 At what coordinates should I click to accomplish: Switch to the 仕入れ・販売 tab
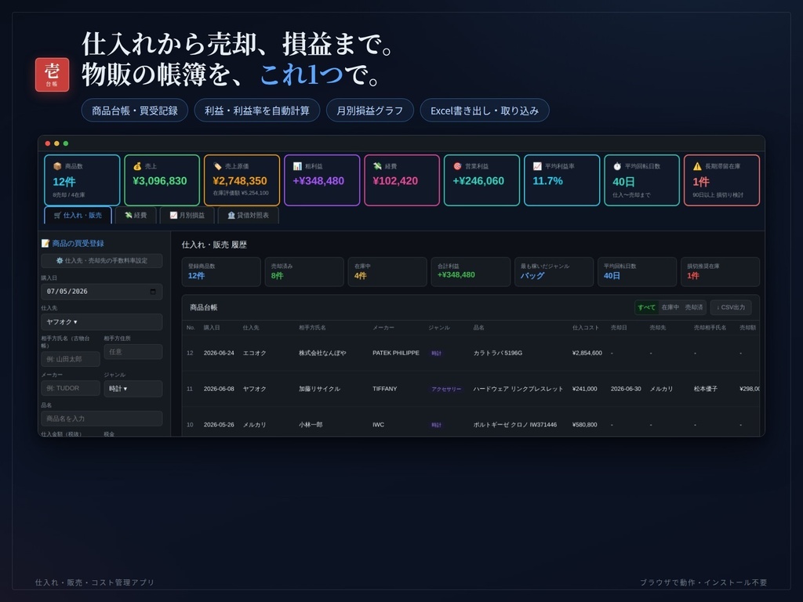(78, 216)
